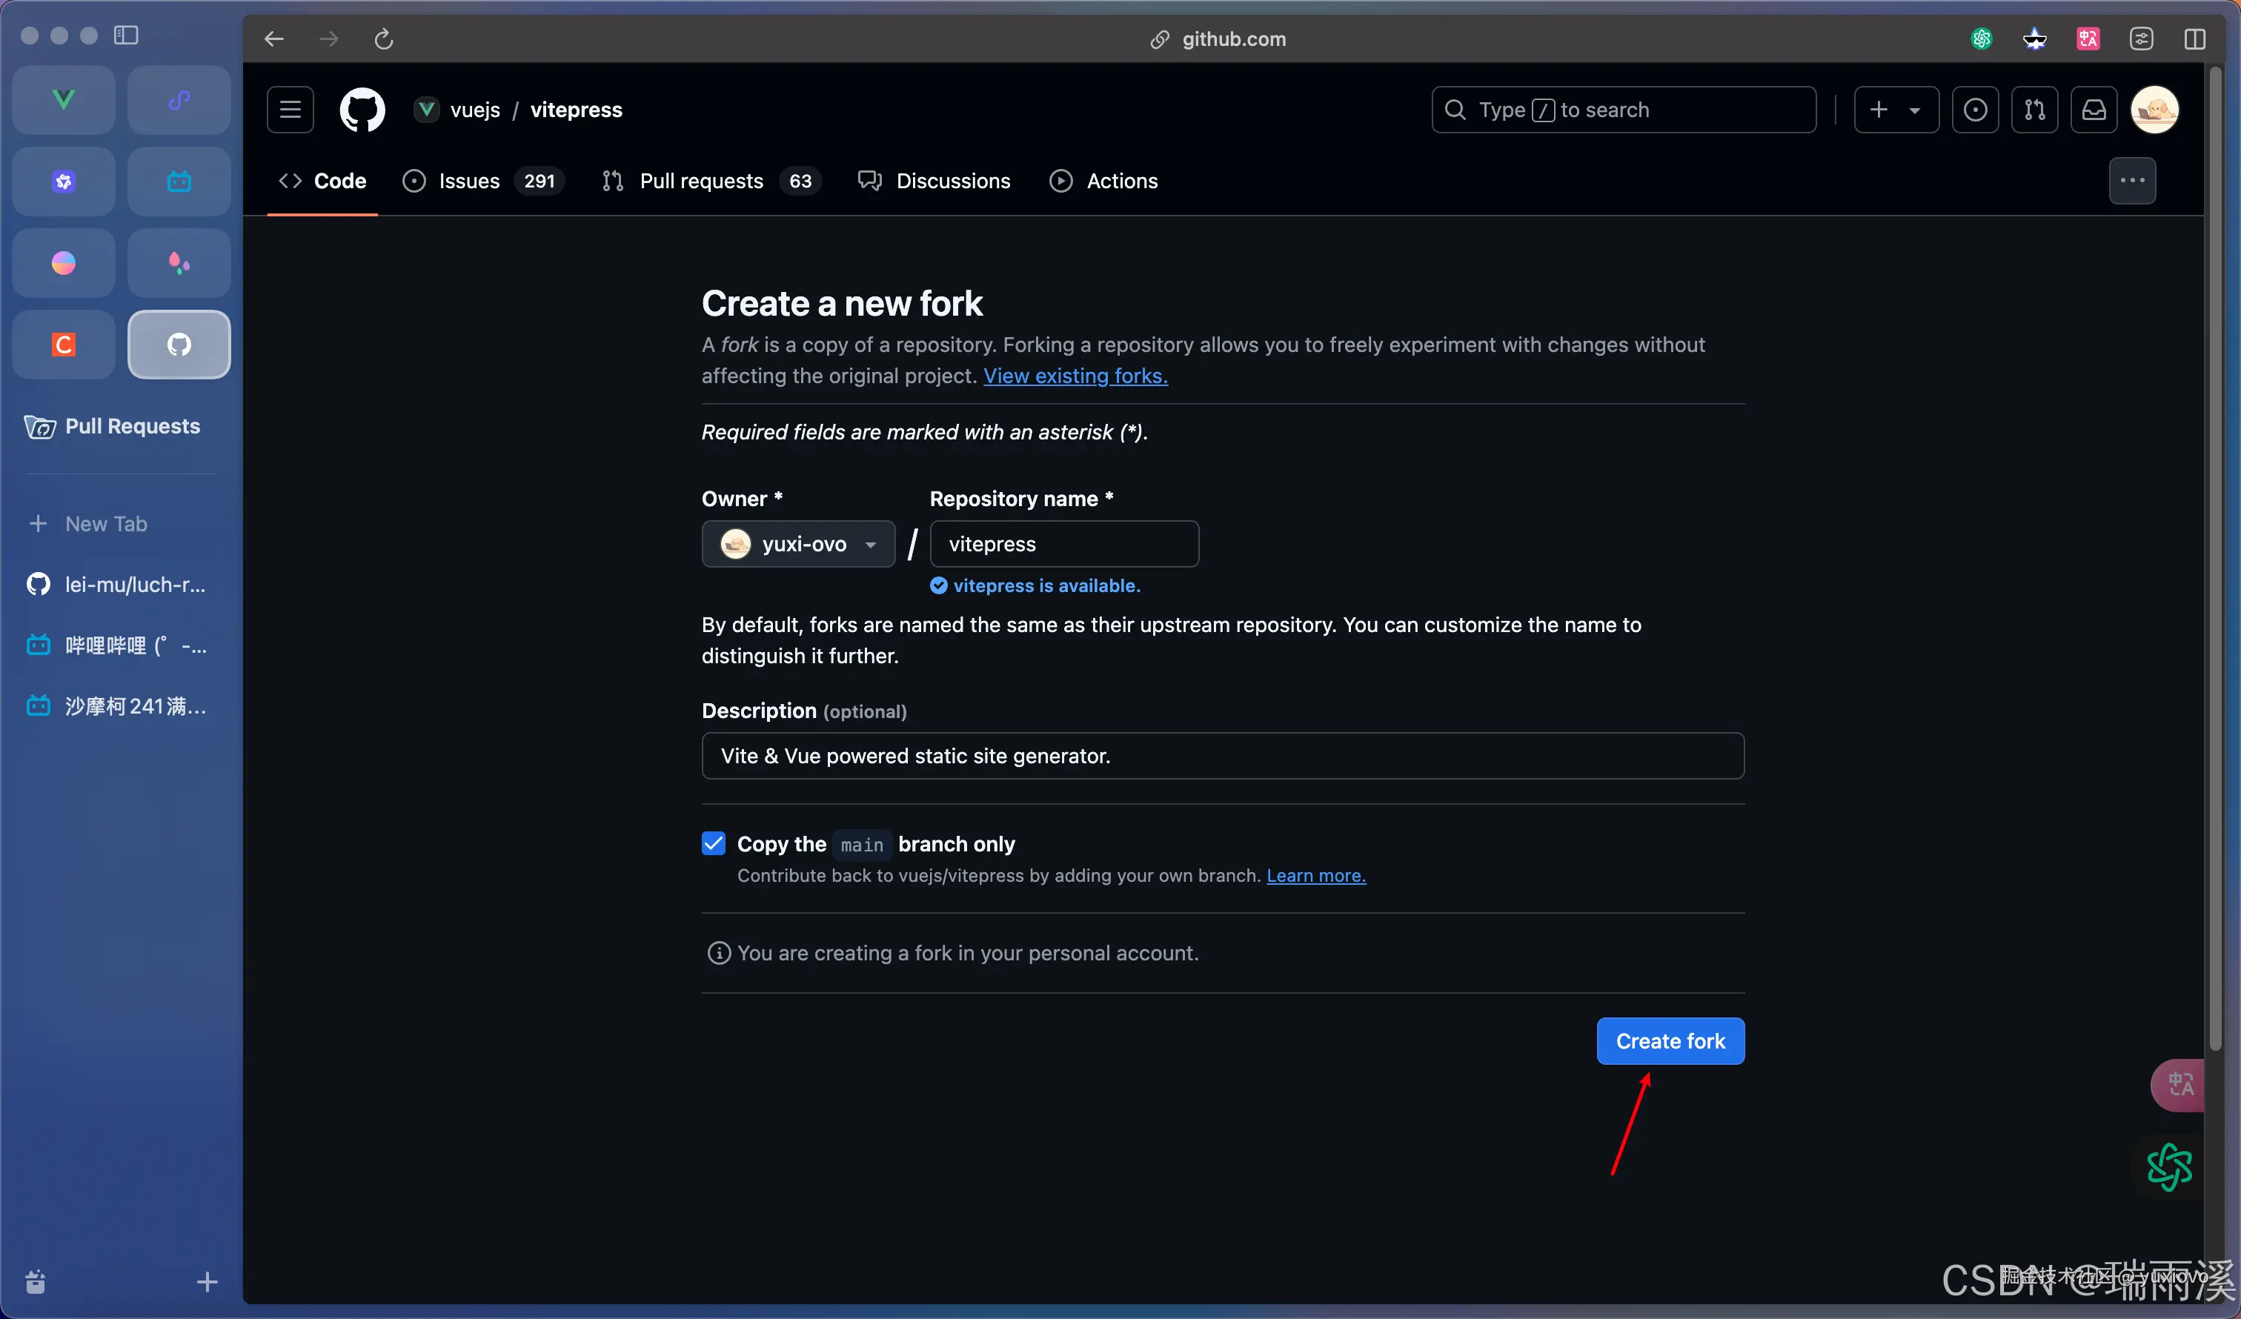The image size is (2241, 1319).
Task: Click the pull requests header icon
Action: pos(2033,110)
